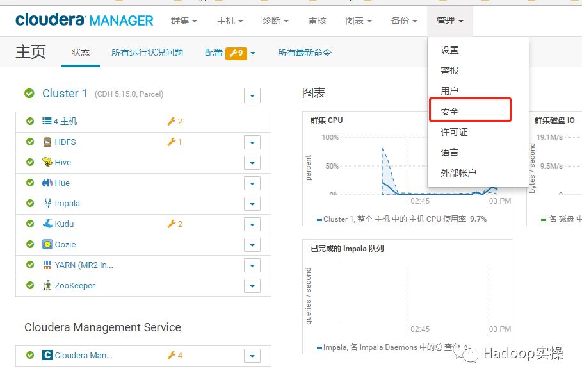Open the Kudu service link
The image size is (582, 380).
pyautogui.click(x=64, y=224)
